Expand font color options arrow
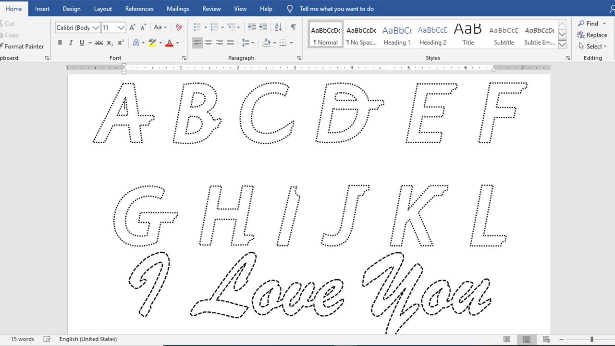Image resolution: width=615 pixels, height=346 pixels. click(x=177, y=43)
